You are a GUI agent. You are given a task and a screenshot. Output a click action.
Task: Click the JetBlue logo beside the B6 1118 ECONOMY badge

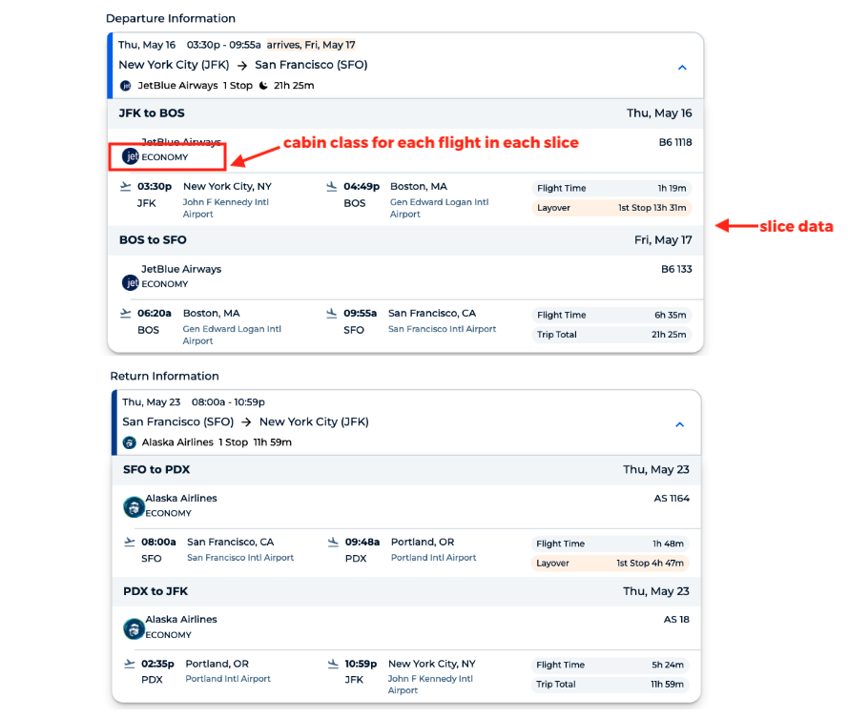pos(130,155)
